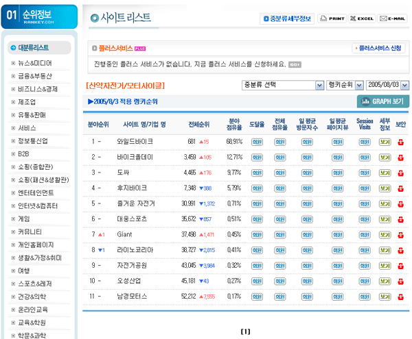Click 전체순위 column header
The width and height of the screenshot is (412, 339).
(199, 125)
